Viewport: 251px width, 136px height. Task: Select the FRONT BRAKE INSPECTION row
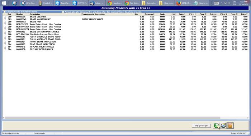126,42
